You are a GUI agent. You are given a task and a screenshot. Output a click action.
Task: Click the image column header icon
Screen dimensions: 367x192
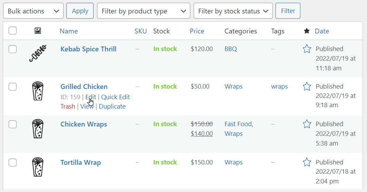tap(38, 31)
